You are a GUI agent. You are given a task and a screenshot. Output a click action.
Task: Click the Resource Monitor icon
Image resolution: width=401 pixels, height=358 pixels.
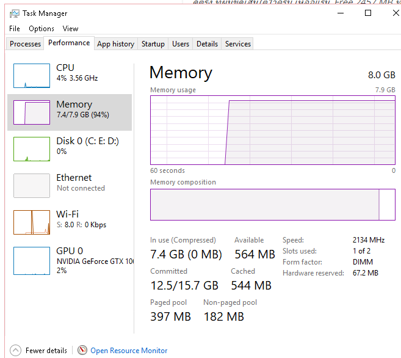[x=82, y=350]
